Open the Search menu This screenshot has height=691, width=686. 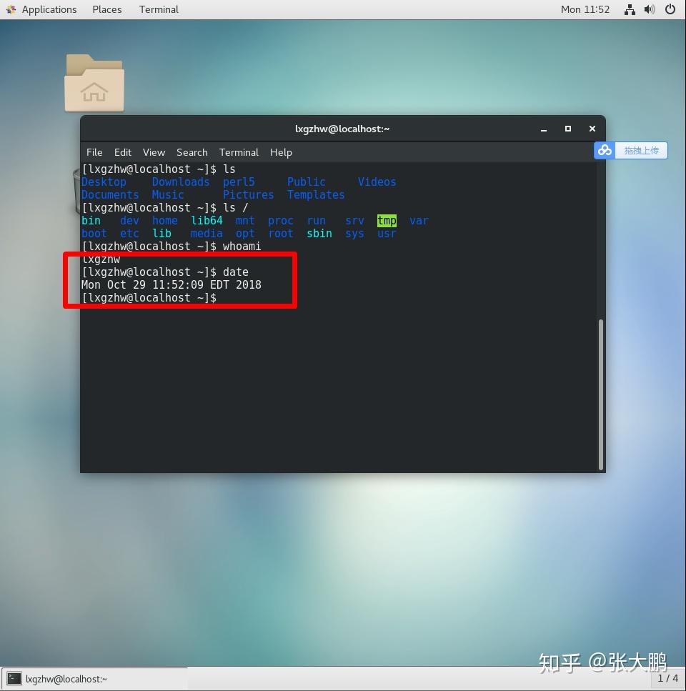[x=192, y=152]
